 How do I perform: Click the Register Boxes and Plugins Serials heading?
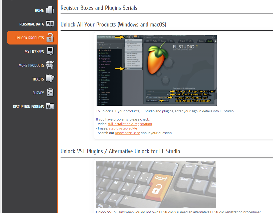click(x=99, y=8)
